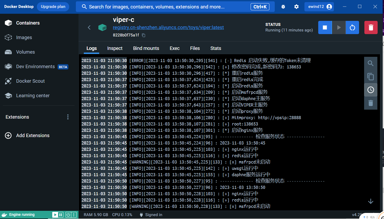The image size is (384, 219).
Task: Click the Add Extensions plus icon
Action: pyautogui.click(x=8, y=136)
